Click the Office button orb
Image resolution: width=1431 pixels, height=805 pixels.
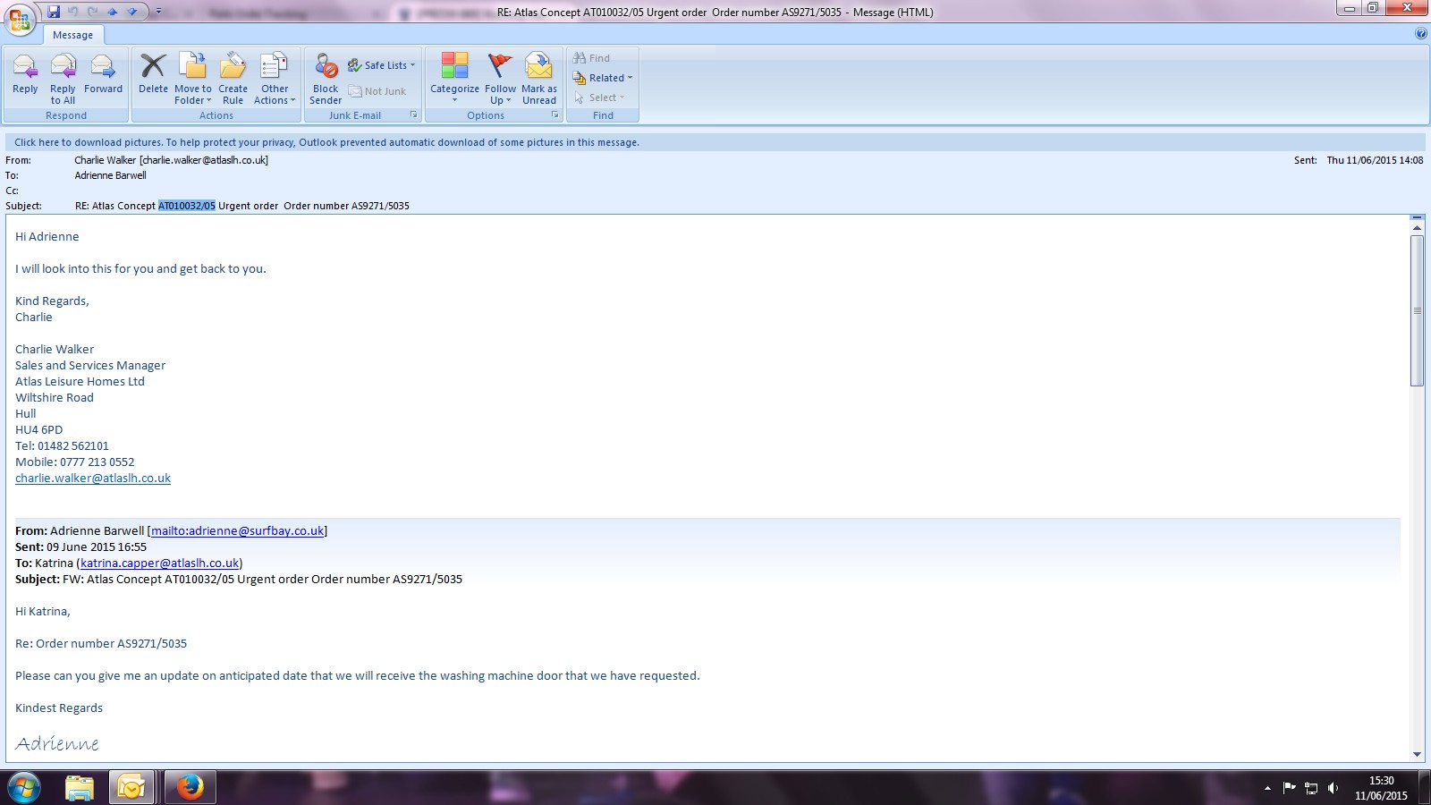pos(20,18)
